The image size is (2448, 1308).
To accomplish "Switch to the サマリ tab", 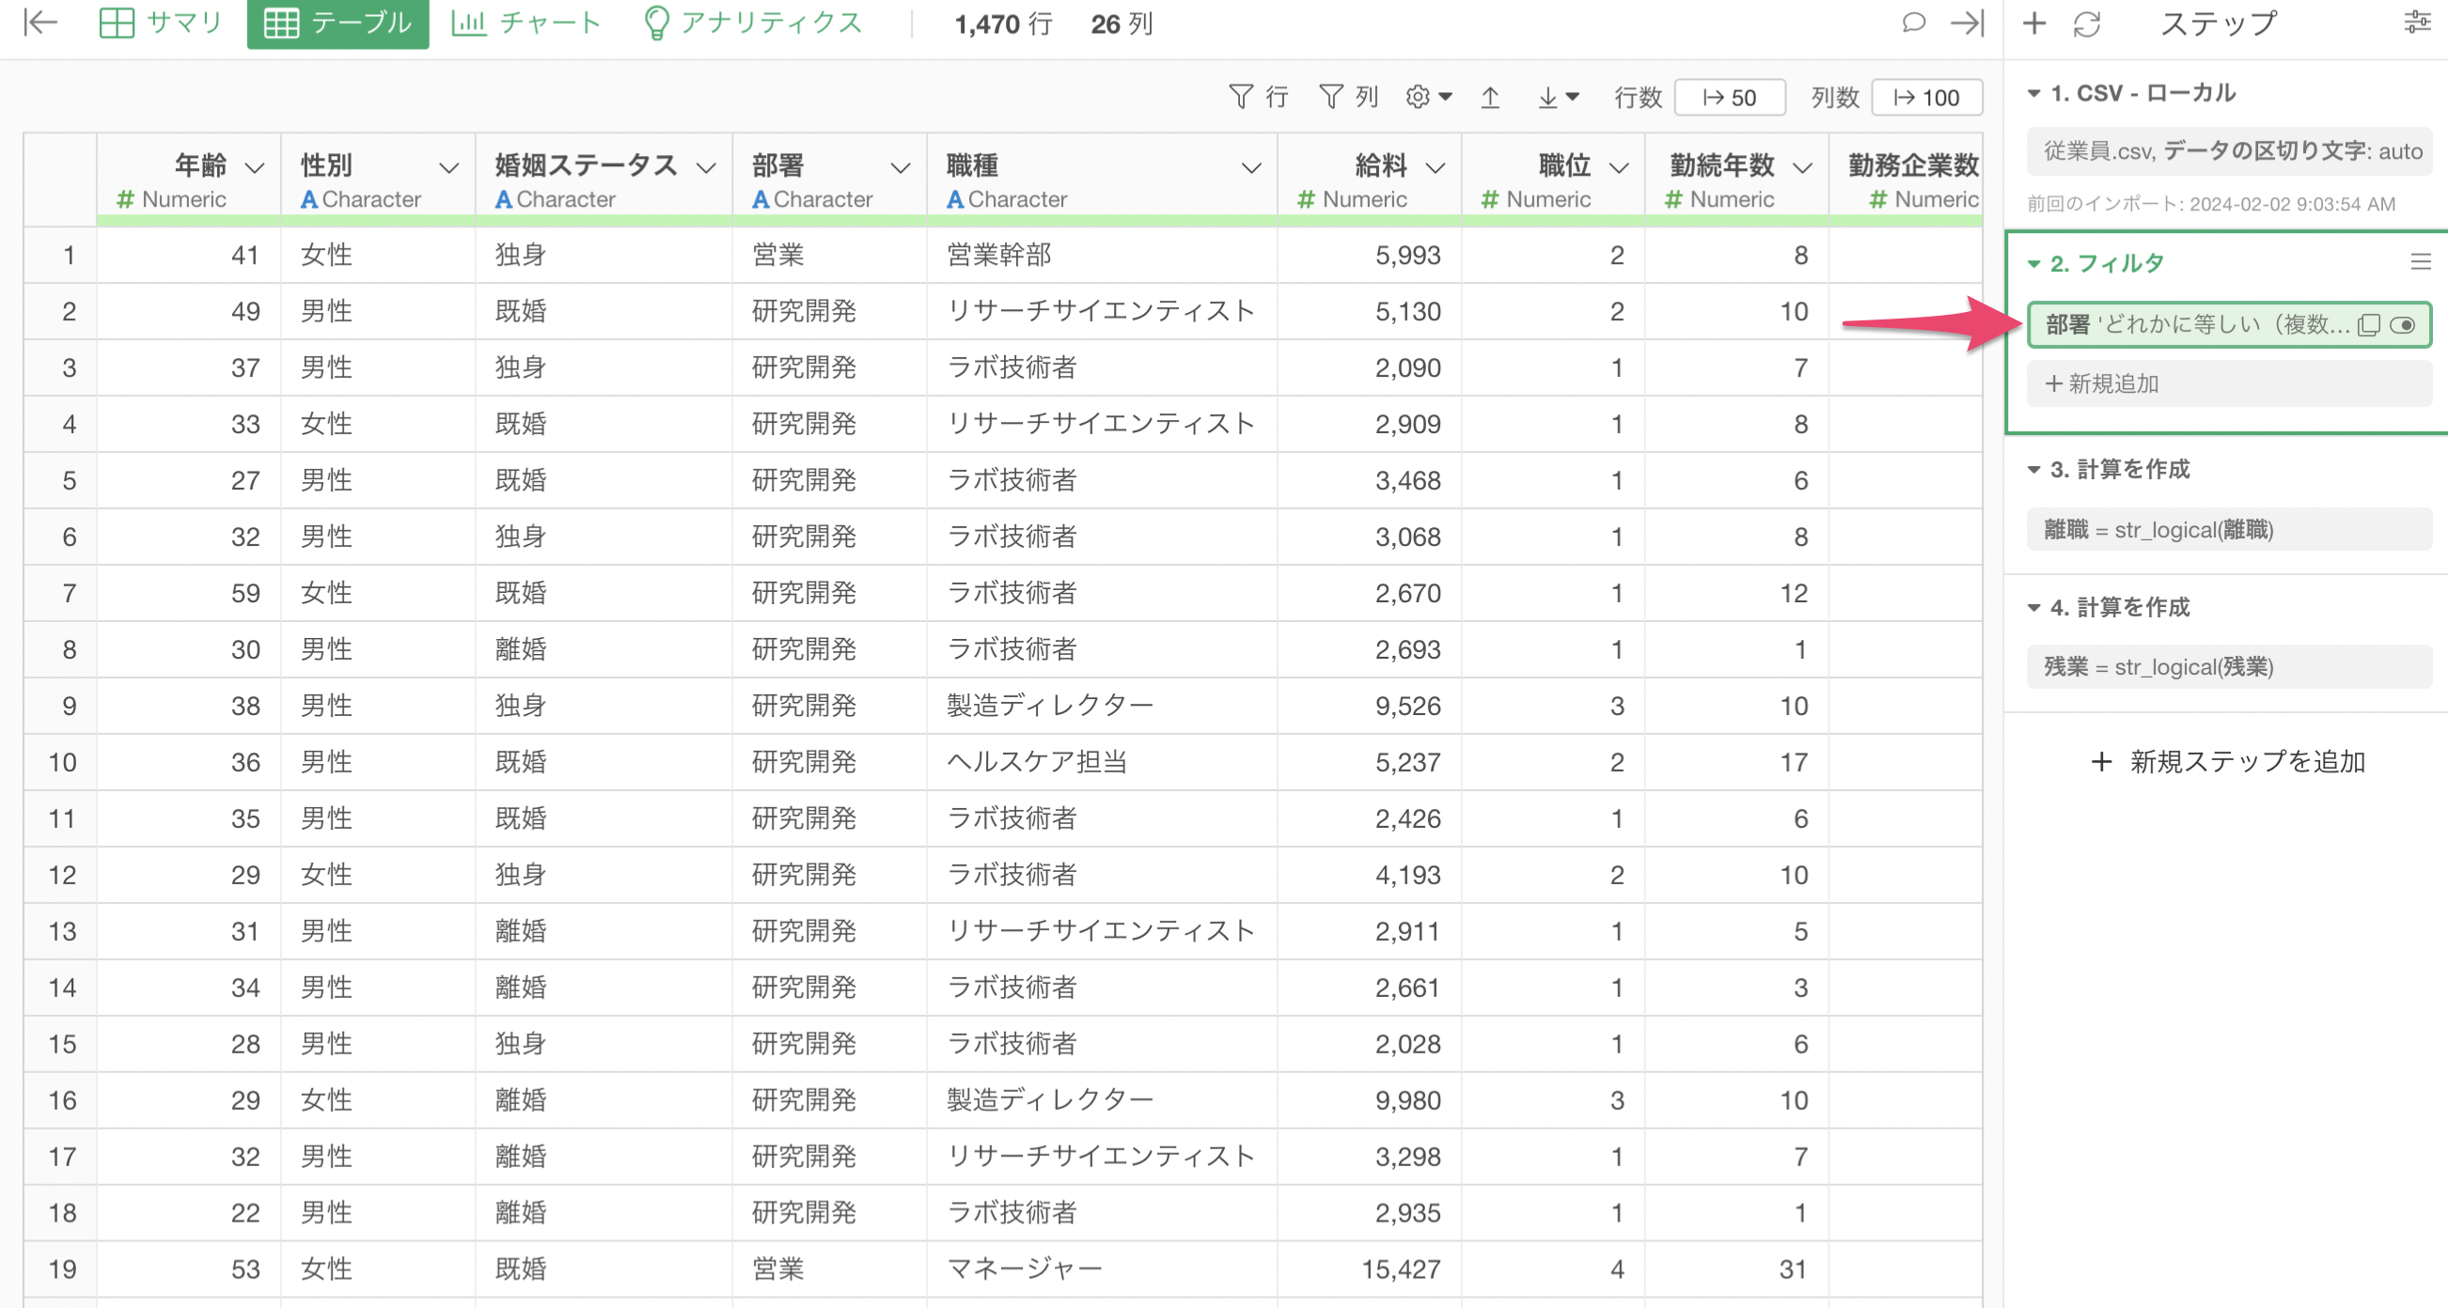I will coord(160,23).
